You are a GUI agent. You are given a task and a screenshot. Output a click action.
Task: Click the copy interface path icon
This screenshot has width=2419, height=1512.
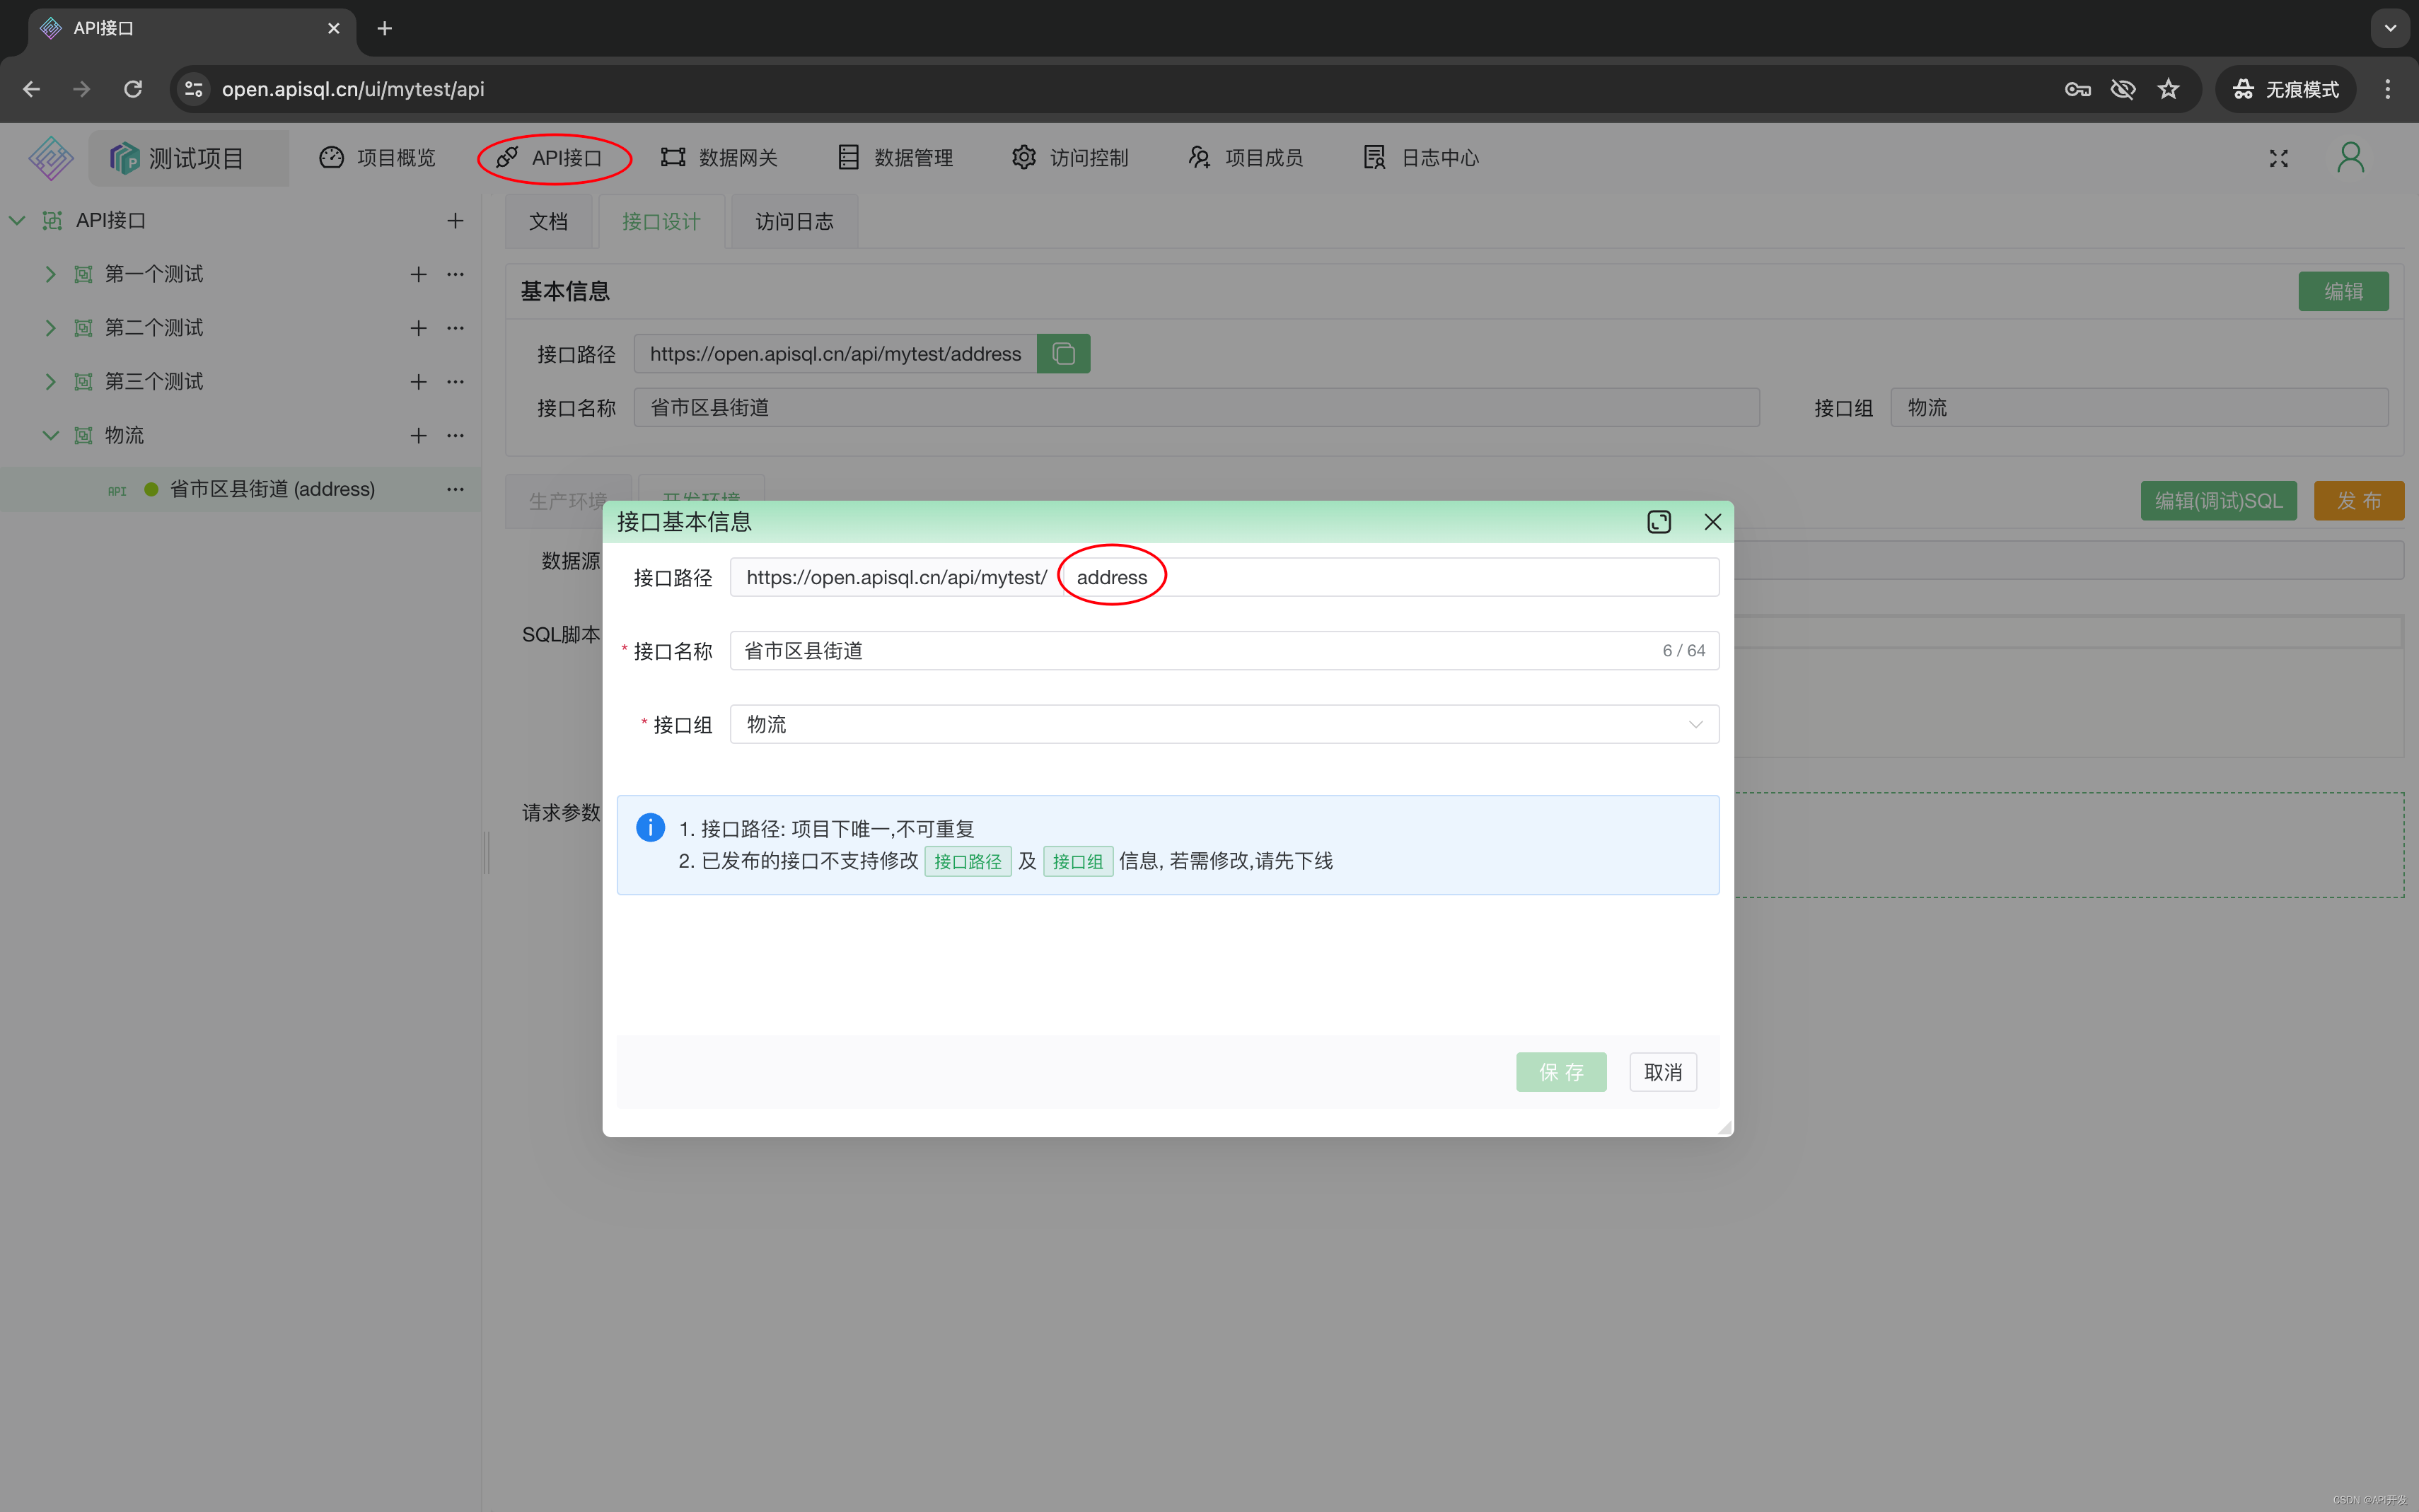1063,354
